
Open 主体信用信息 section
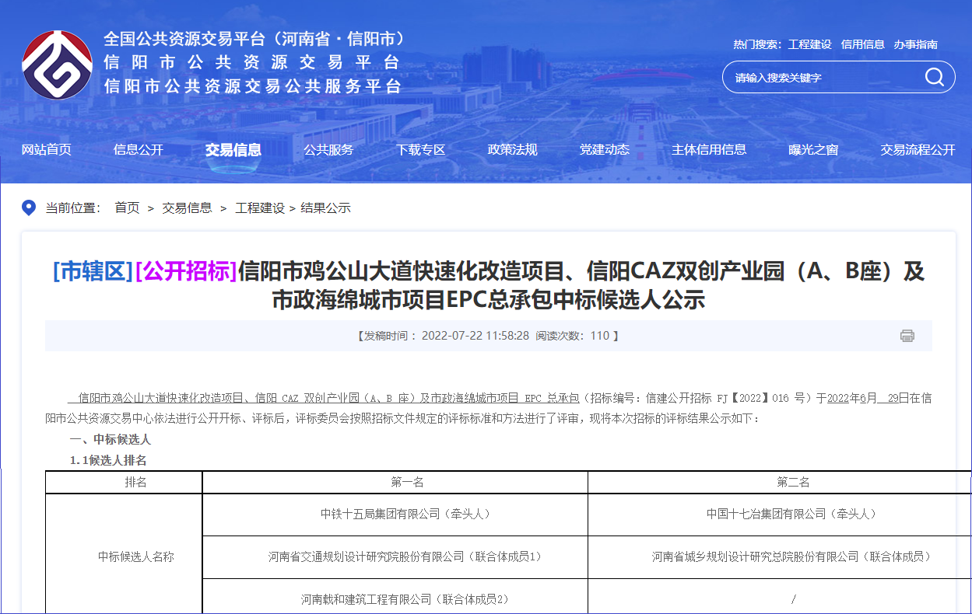tap(709, 150)
